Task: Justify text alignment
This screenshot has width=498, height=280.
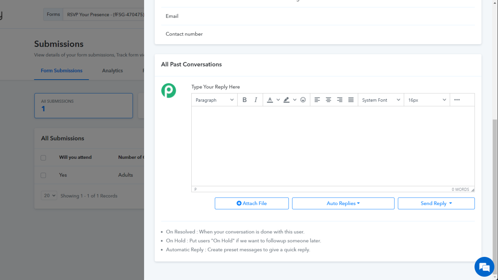Action: (351, 100)
